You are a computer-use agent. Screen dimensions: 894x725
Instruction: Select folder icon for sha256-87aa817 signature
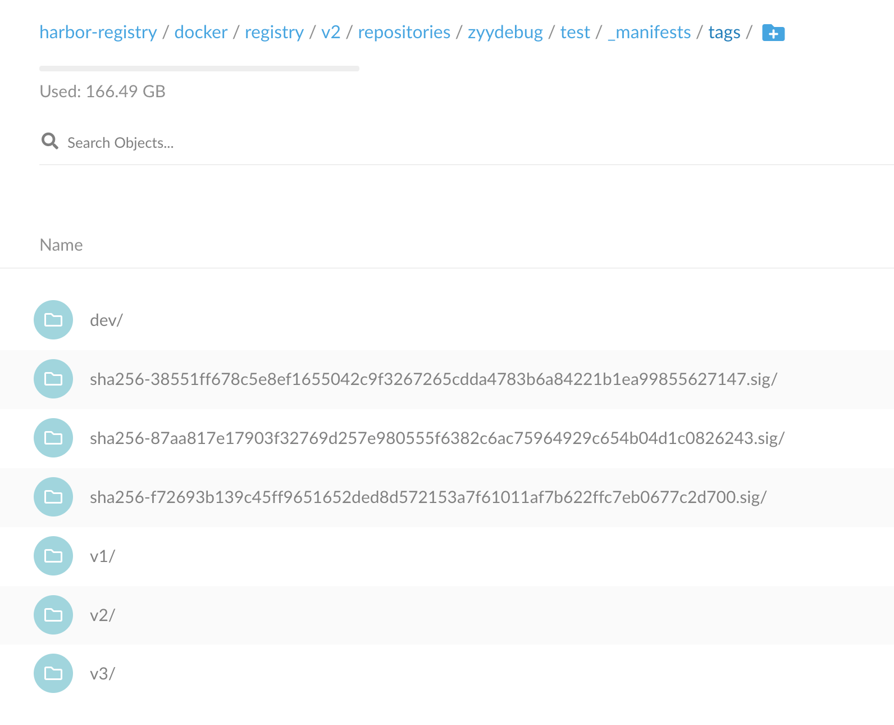(x=53, y=438)
